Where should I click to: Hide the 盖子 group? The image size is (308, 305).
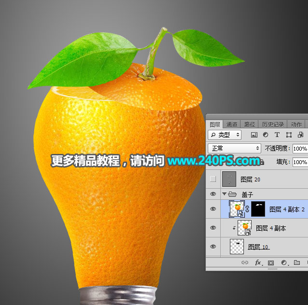213,194
